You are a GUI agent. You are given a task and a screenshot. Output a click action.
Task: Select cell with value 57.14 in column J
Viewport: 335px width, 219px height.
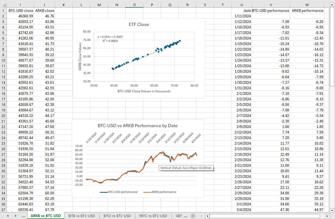tap(44, 187)
